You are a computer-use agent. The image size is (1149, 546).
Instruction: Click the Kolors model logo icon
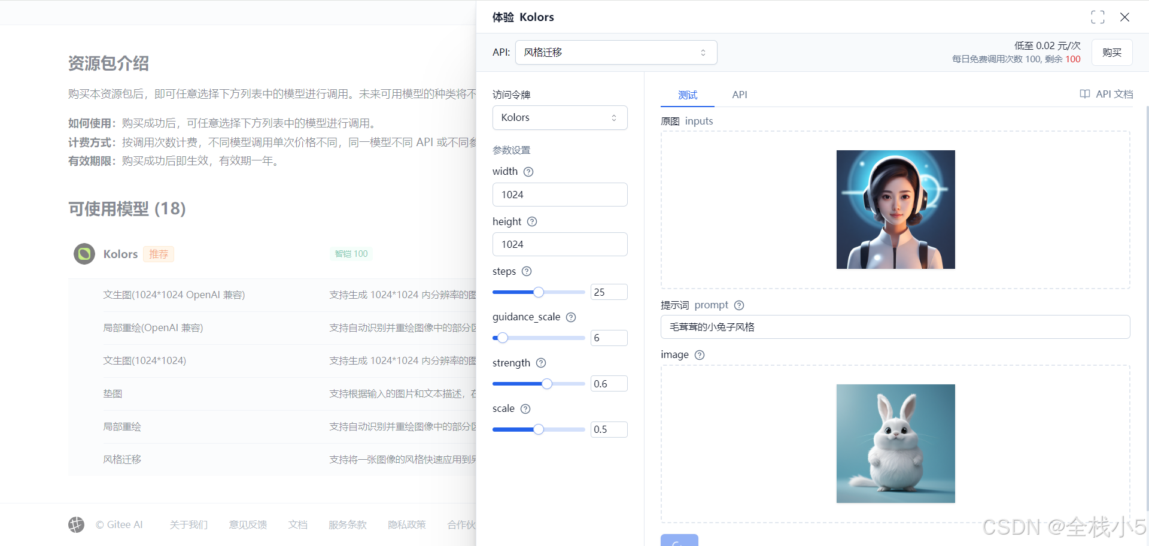click(x=84, y=254)
